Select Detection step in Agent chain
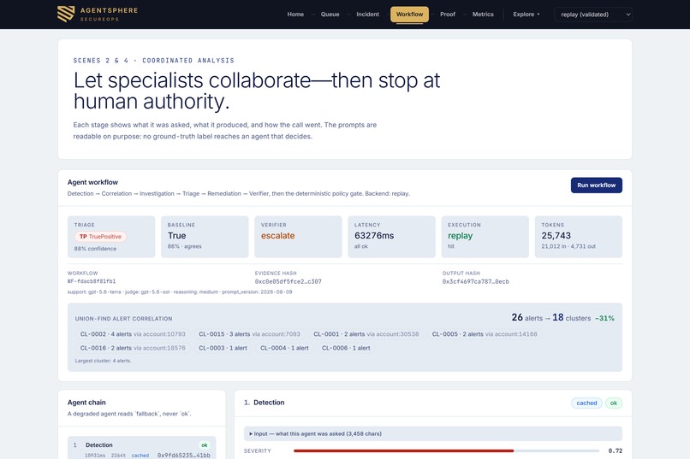This screenshot has height=459, width=690. (x=142, y=448)
